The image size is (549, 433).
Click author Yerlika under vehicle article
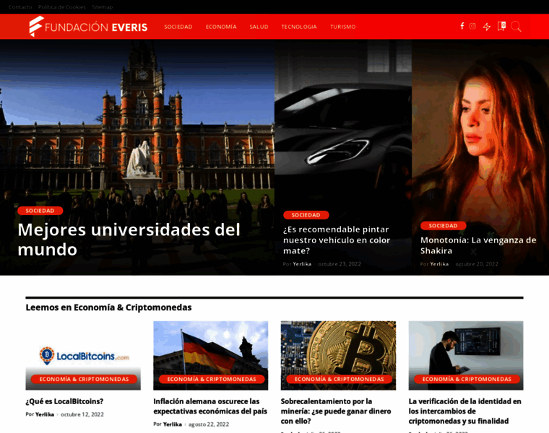click(x=302, y=264)
